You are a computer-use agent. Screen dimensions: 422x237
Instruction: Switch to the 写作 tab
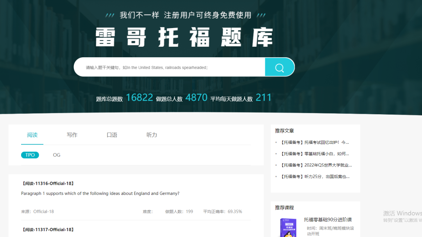pyautogui.click(x=72, y=135)
